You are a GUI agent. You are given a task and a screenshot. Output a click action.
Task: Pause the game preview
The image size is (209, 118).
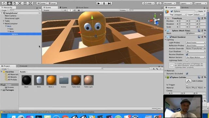pyautogui.click(x=104, y=3)
